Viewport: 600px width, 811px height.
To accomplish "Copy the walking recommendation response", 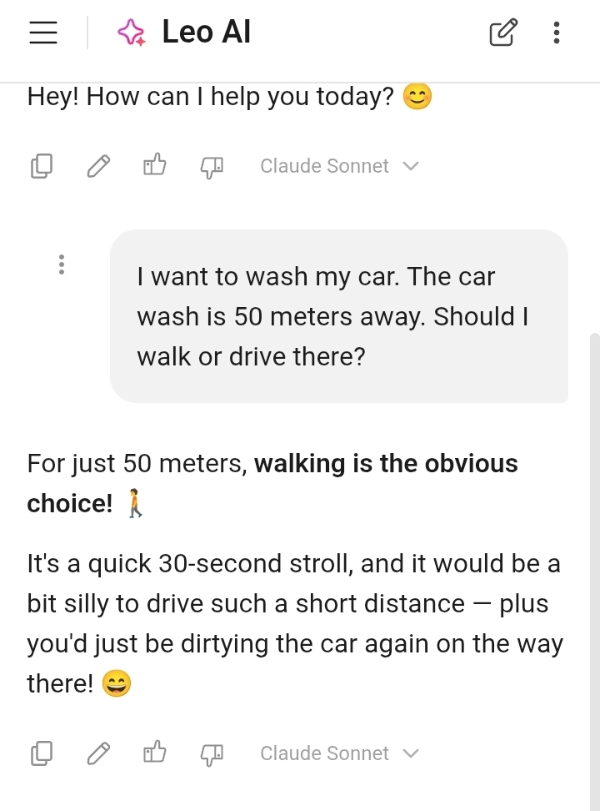I will (42, 753).
